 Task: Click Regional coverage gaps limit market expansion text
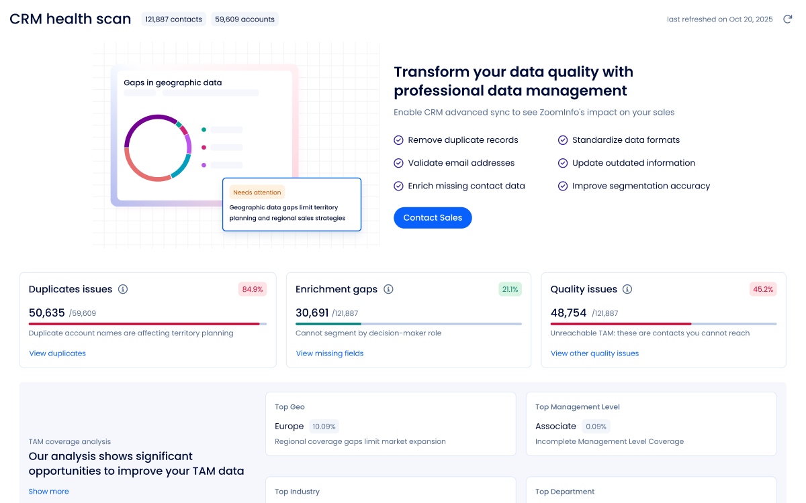[x=360, y=441]
